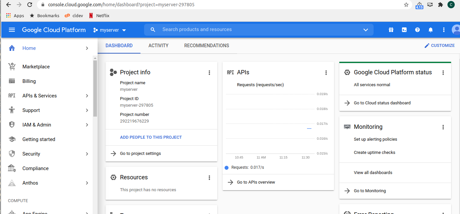Click Set up alerting policies
This screenshot has width=460, height=214.
click(x=375, y=139)
